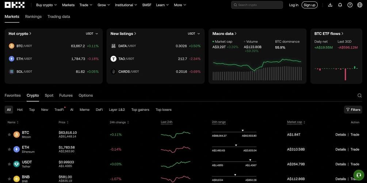
Task: Select the All category filter
Action: (x=9, y=110)
